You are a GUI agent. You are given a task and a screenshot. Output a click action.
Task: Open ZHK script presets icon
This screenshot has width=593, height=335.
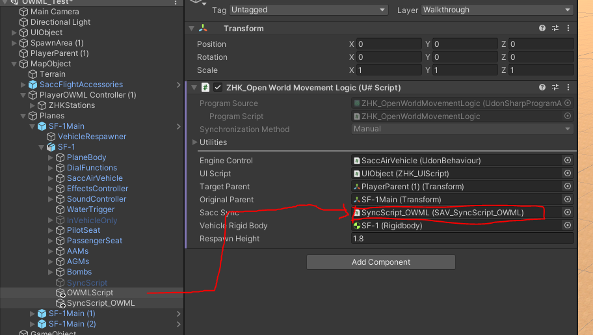point(555,87)
